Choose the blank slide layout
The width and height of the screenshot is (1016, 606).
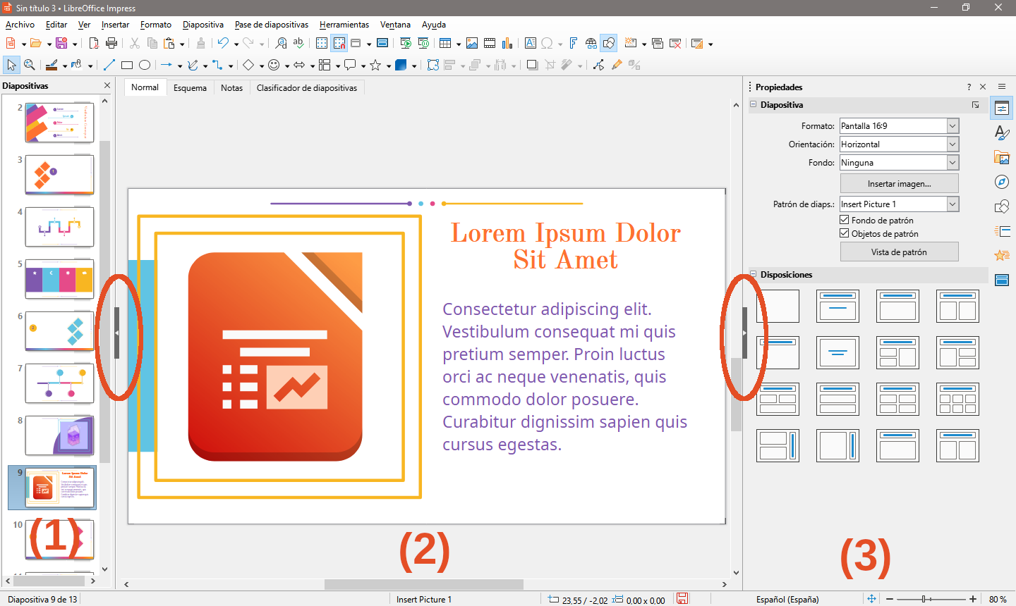(778, 306)
